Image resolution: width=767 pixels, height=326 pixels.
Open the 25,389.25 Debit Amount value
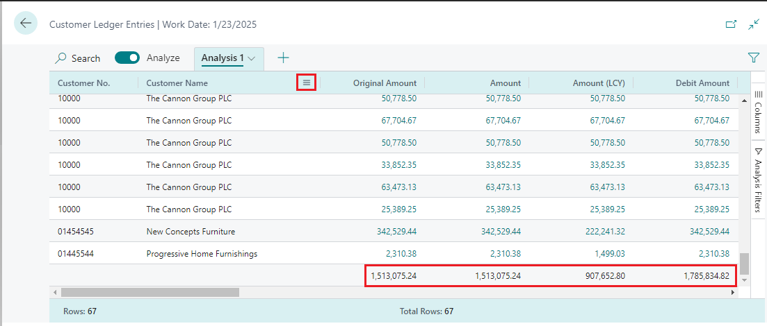[712, 209]
